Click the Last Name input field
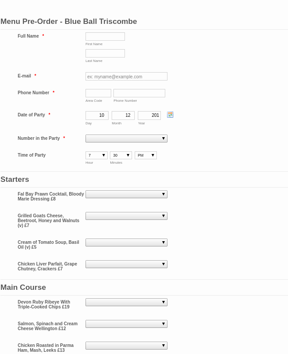 click(105, 53)
